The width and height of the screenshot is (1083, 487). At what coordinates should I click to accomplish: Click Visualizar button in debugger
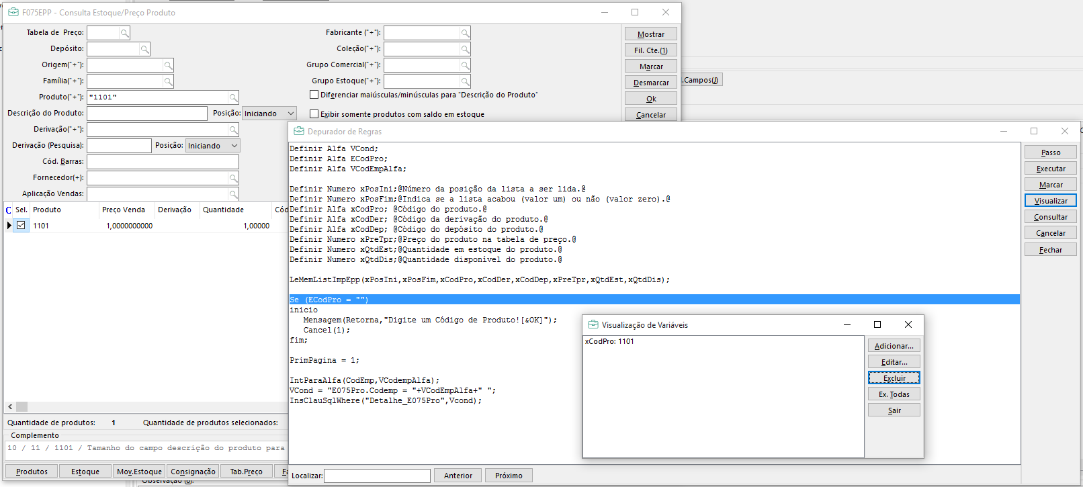pyautogui.click(x=1051, y=201)
